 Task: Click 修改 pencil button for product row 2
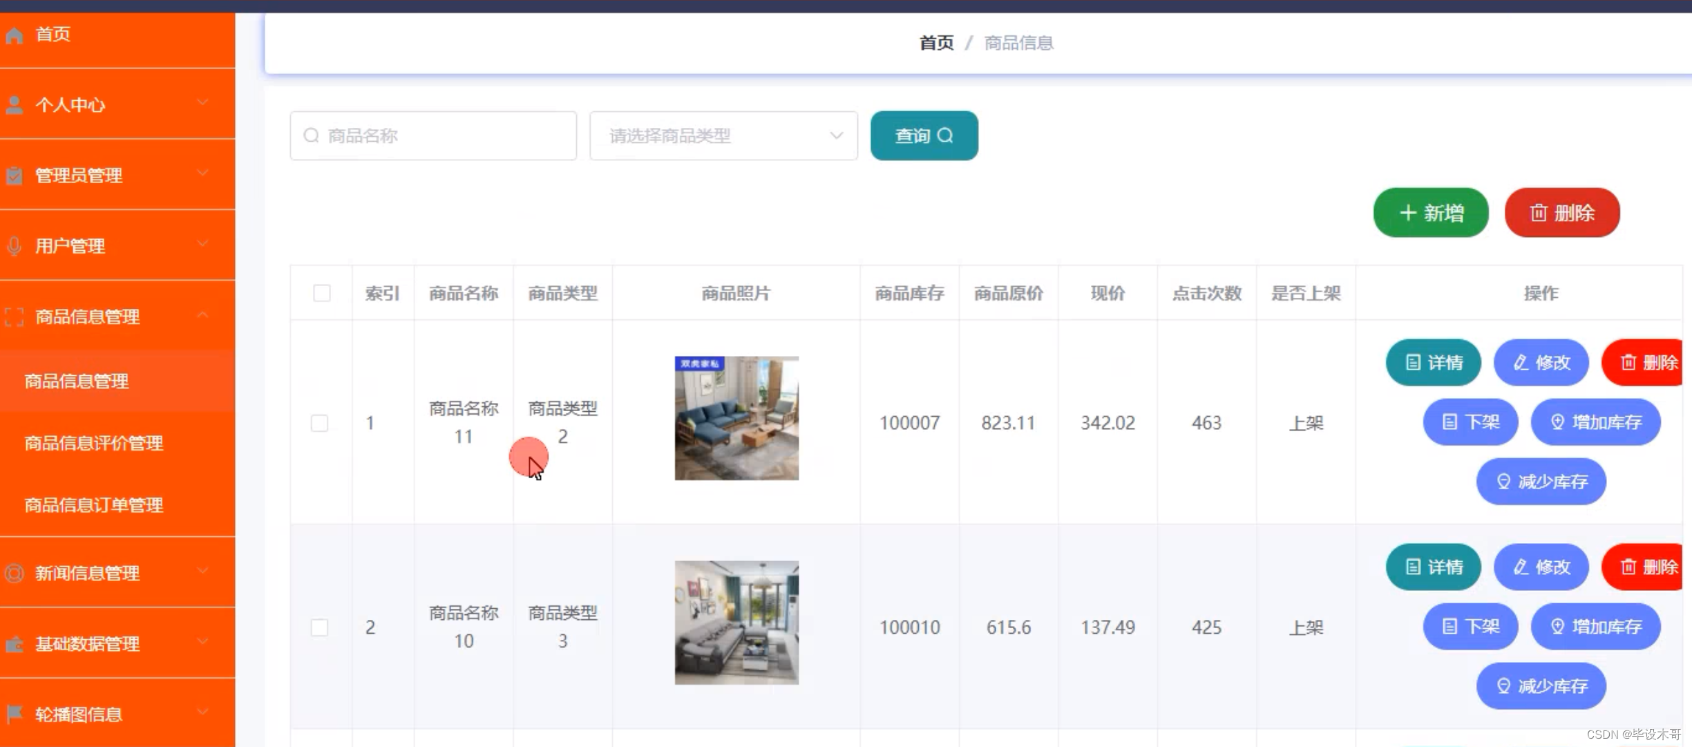click(x=1541, y=567)
